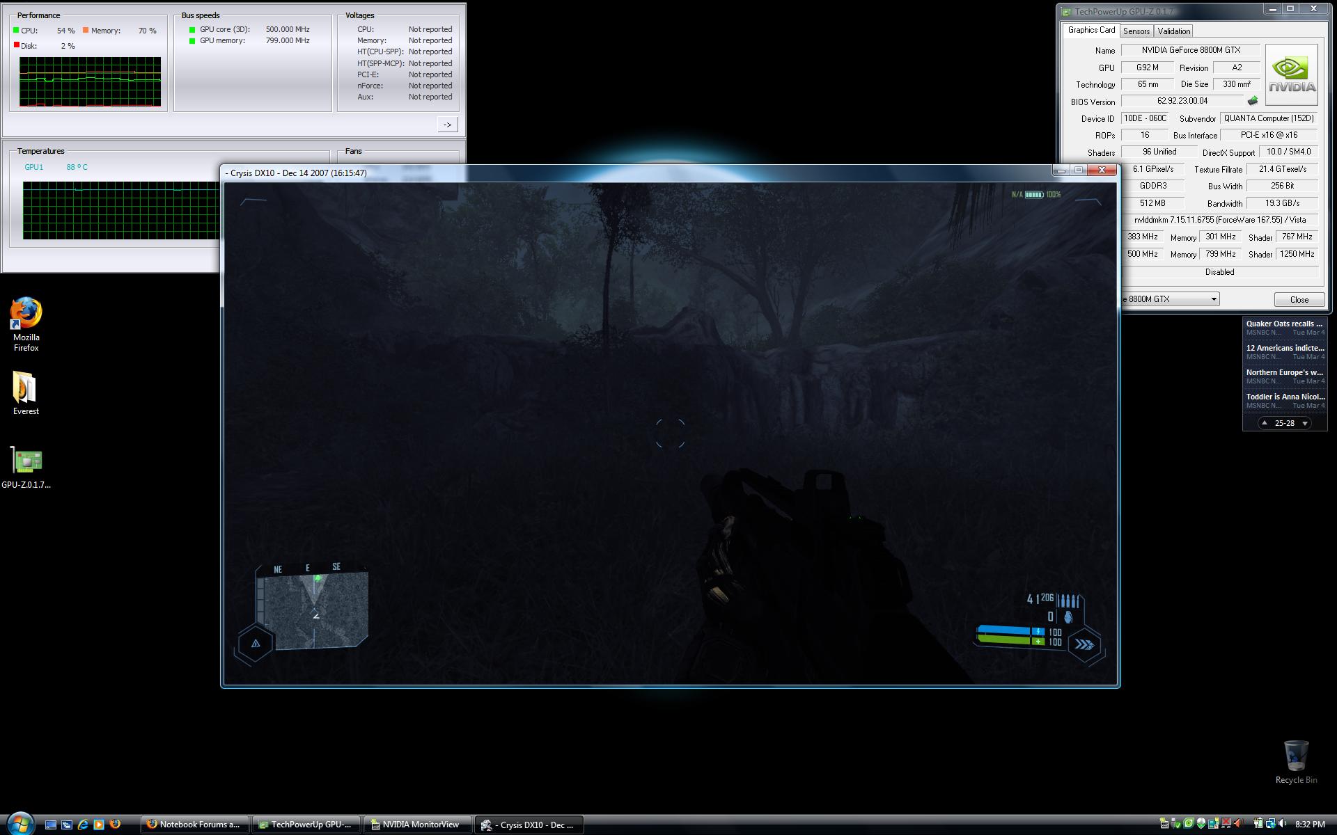
Task: Switch to NVIDIA MonitorView taskbar button
Action: pos(418,825)
